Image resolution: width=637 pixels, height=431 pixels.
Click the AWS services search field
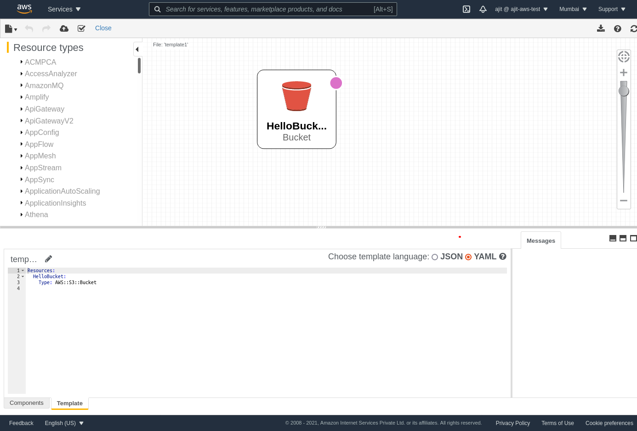click(x=273, y=9)
